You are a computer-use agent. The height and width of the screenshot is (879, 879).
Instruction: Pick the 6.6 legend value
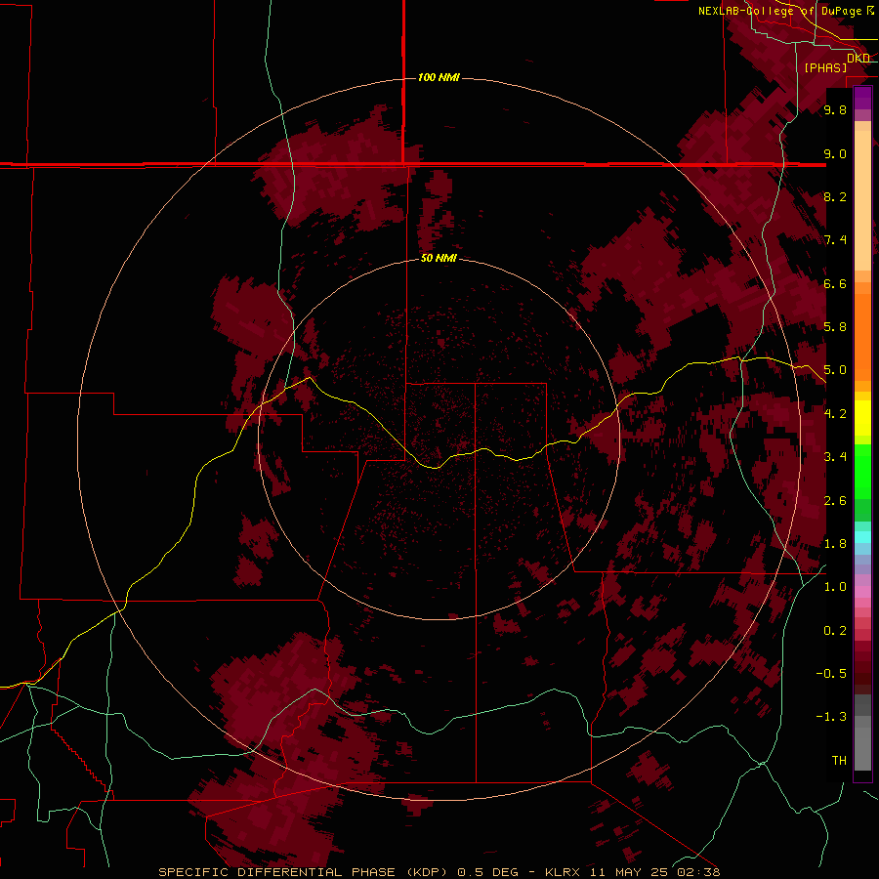(835, 283)
